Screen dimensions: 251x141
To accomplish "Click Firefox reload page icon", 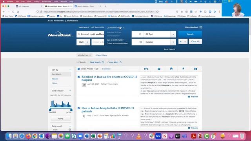I will pos(13,11).
